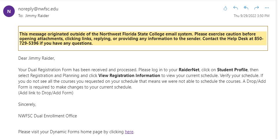Click the bold RaiderNet text

tap(189, 69)
